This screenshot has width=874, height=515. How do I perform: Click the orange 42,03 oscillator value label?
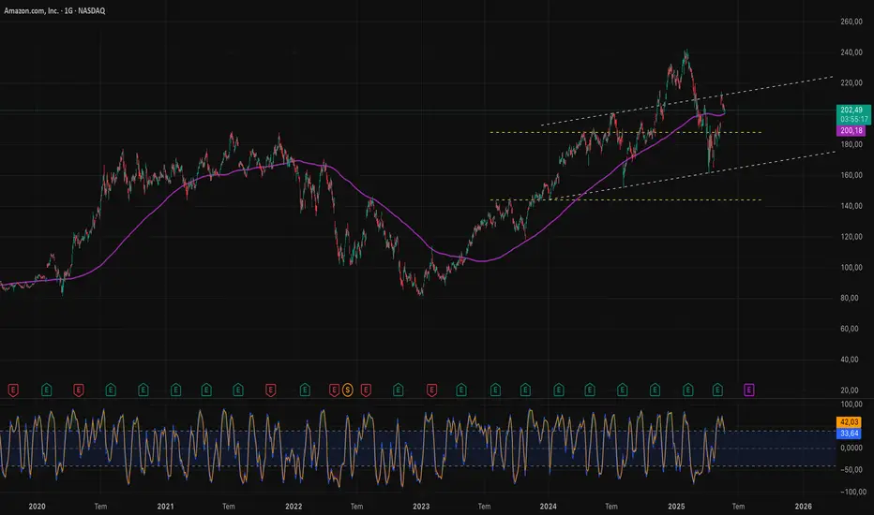pos(847,422)
